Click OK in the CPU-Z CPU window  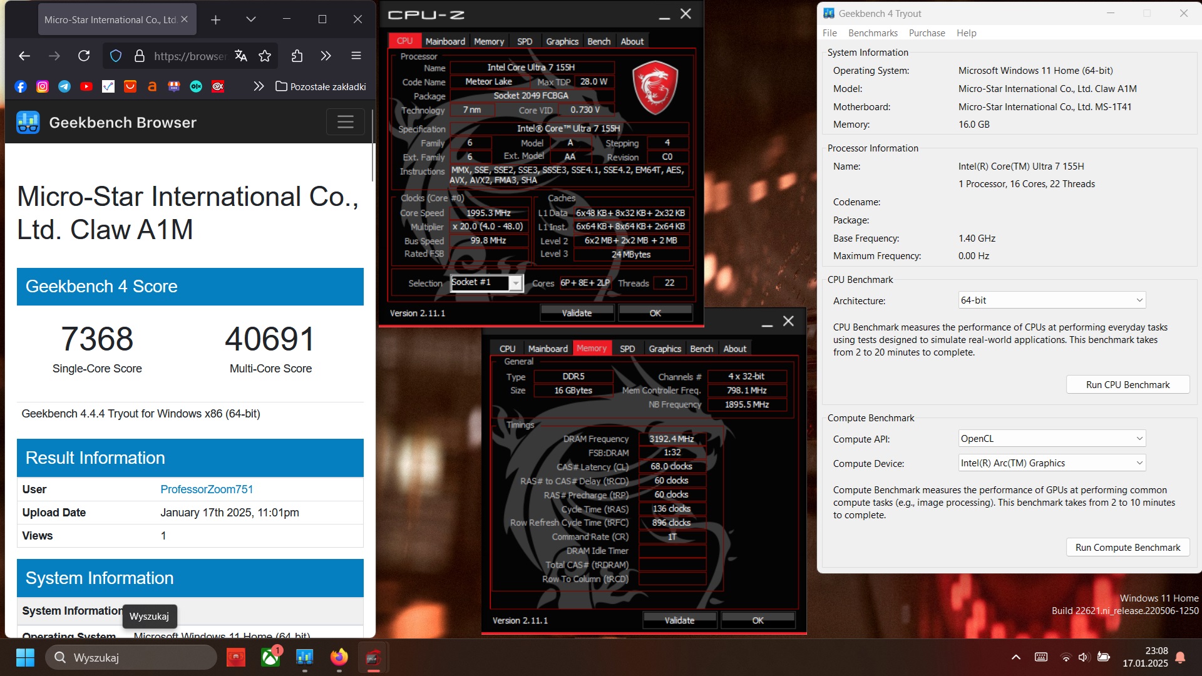pos(655,312)
